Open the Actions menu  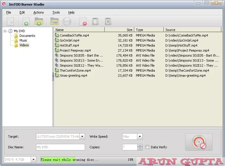[39, 12]
